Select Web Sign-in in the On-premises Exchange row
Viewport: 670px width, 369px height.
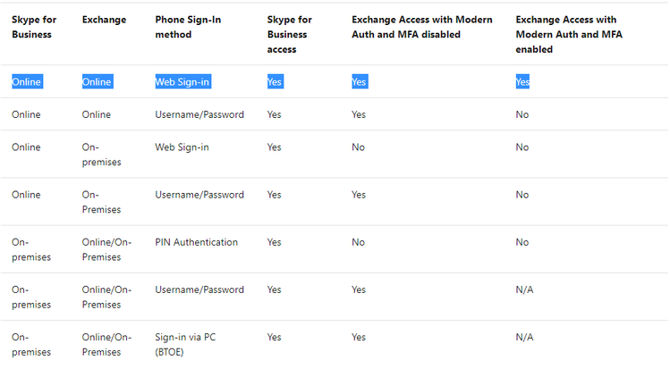click(182, 147)
